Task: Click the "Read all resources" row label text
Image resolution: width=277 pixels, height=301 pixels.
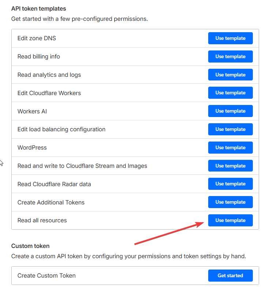Action: (x=42, y=221)
